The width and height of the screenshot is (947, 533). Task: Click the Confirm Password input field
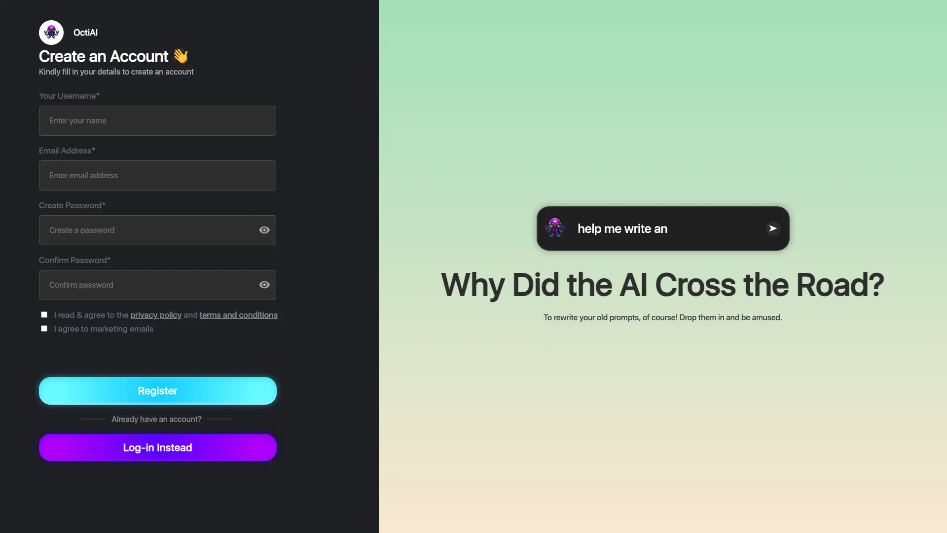[x=157, y=284]
